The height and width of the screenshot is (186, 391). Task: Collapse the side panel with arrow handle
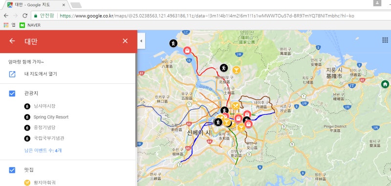141,41
